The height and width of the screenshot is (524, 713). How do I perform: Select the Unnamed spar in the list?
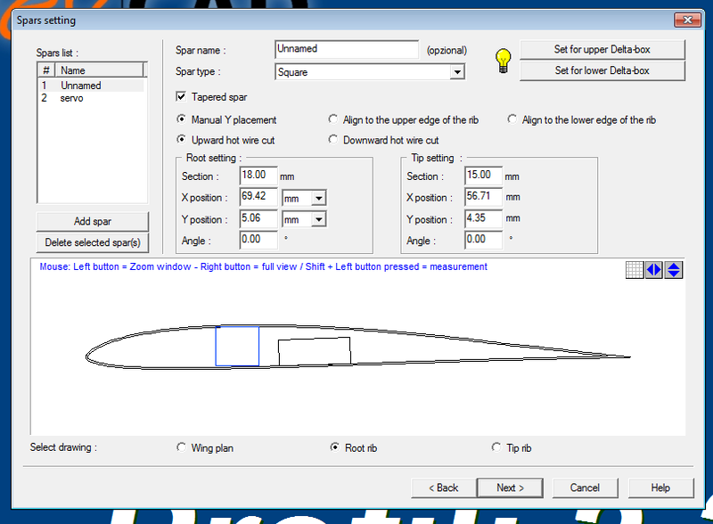pos(80,86)
